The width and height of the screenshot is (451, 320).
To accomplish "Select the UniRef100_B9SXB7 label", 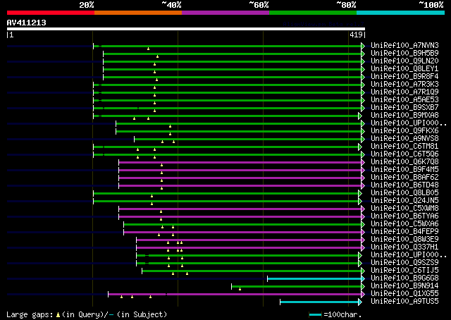I will click(404, 108).
